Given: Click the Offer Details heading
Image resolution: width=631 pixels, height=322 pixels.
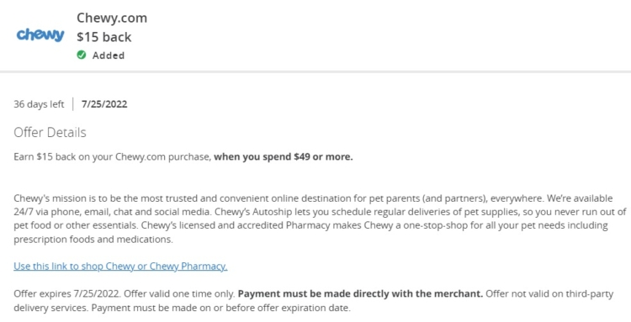Looking at the screenshot, I should click(x=50, y=132).
